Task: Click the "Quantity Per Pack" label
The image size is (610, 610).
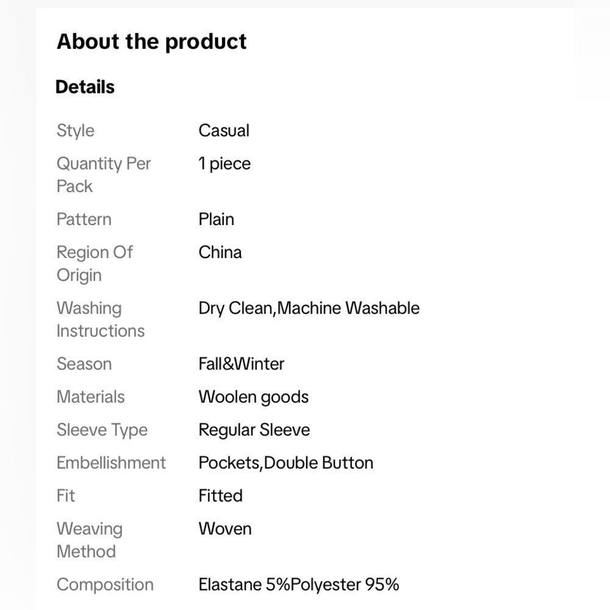Action: [x=103, y=174]
